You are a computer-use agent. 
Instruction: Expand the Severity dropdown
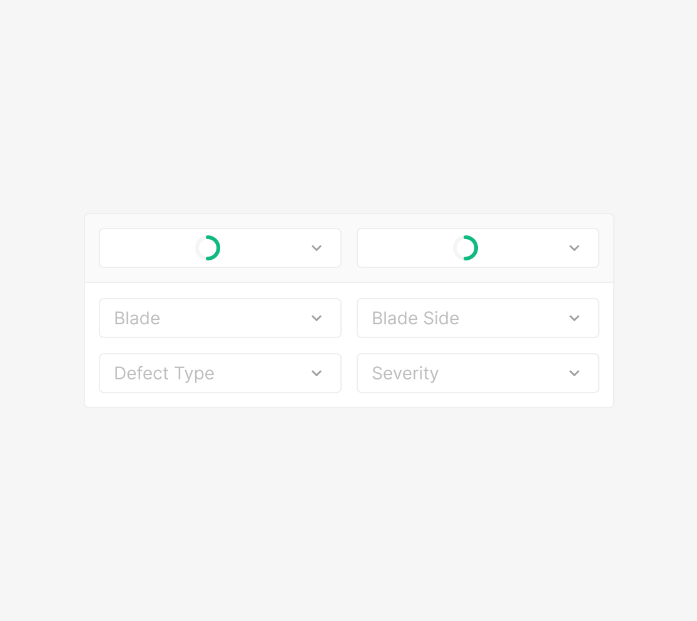(x=478, y=373)
